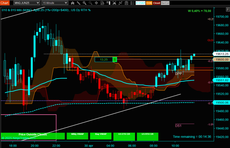Open the data box icon

(x=102, y=3)
